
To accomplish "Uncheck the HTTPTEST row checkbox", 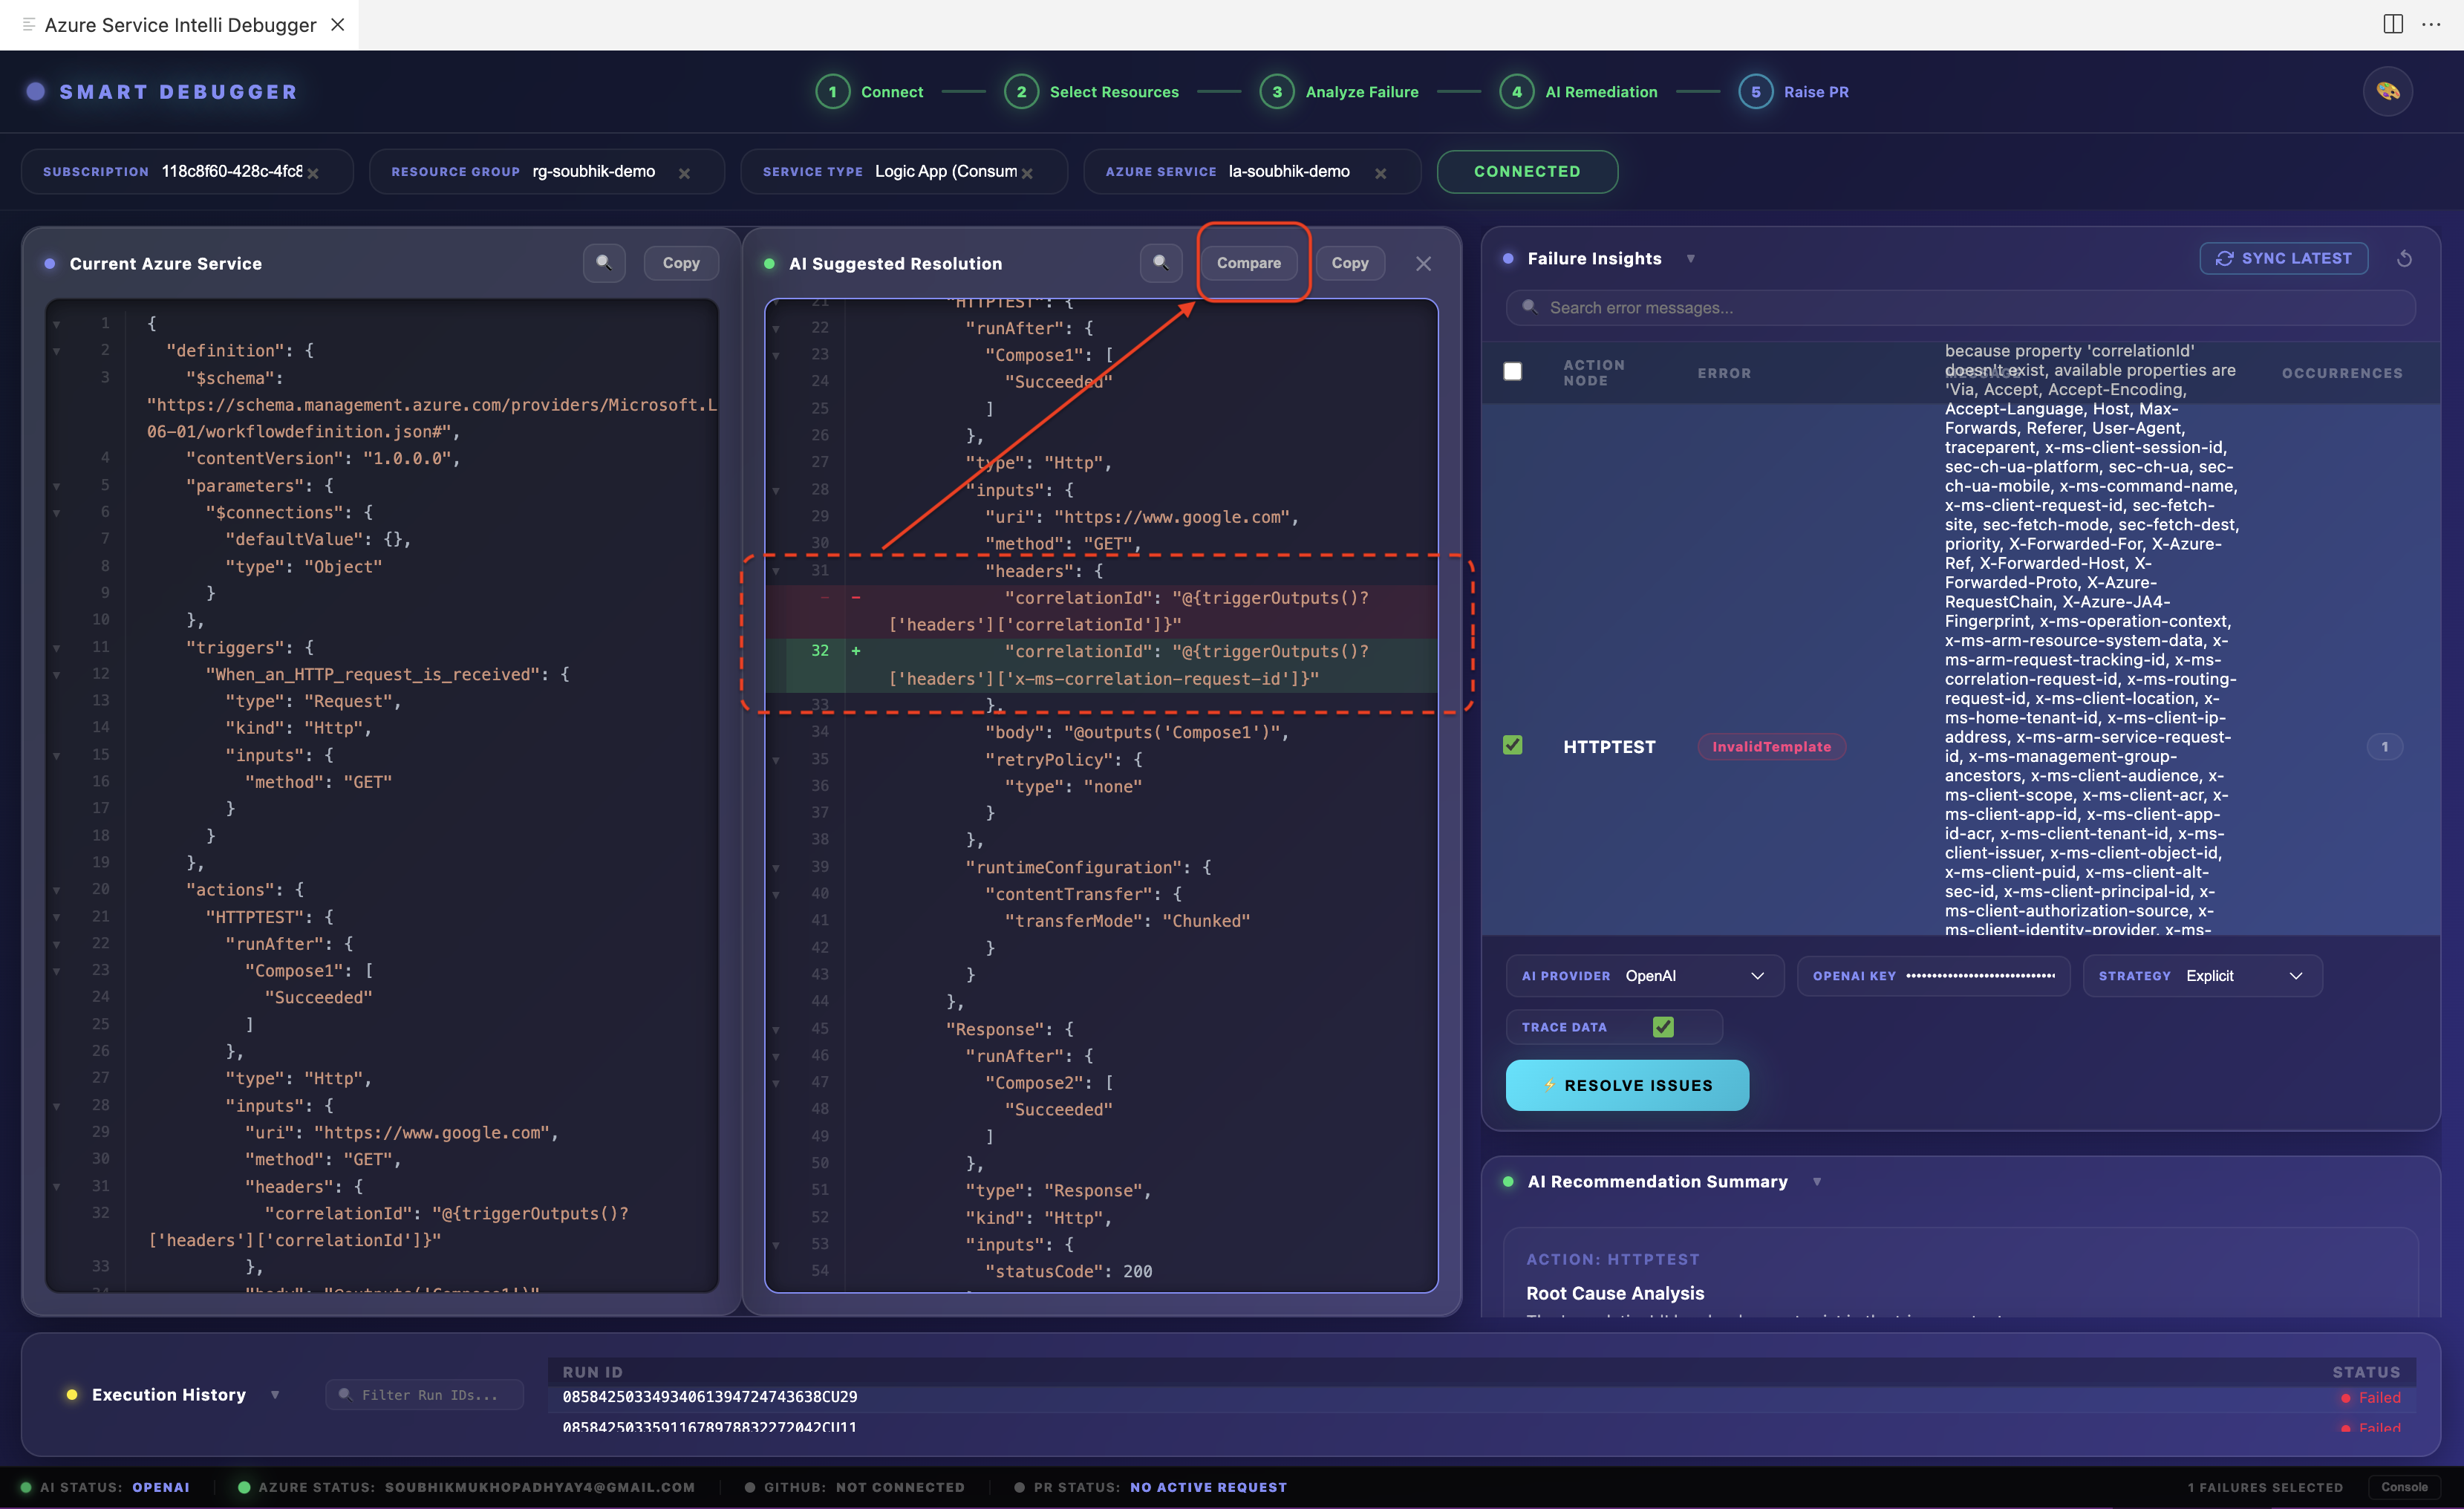I will coord(1512,745).
